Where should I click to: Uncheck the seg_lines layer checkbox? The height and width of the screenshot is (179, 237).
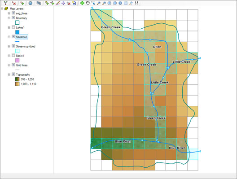[x=13, y=13]
